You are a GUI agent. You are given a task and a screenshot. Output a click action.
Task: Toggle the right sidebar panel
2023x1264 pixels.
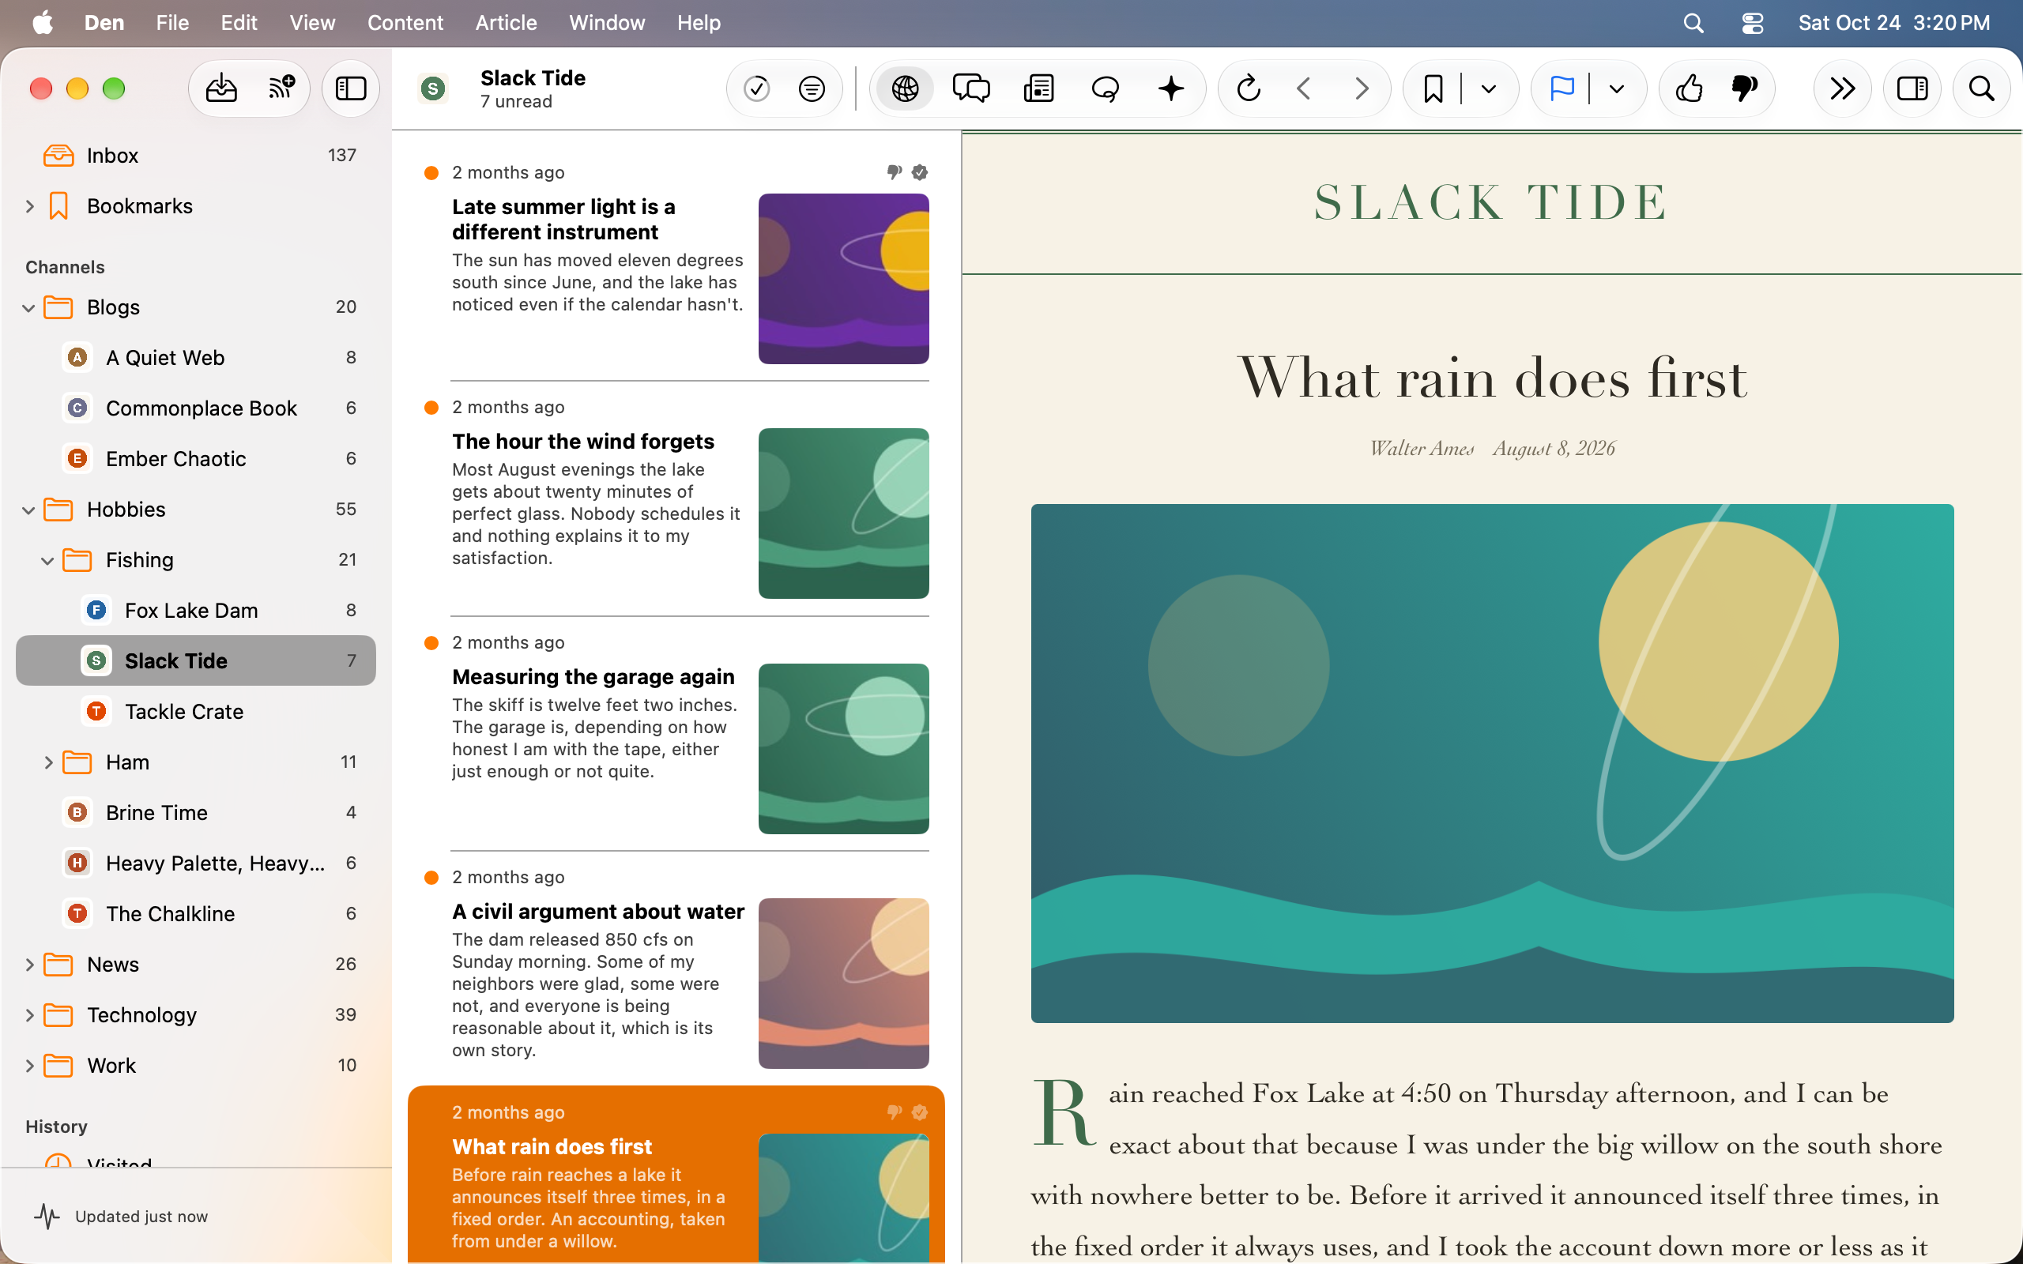(1912, 88)
